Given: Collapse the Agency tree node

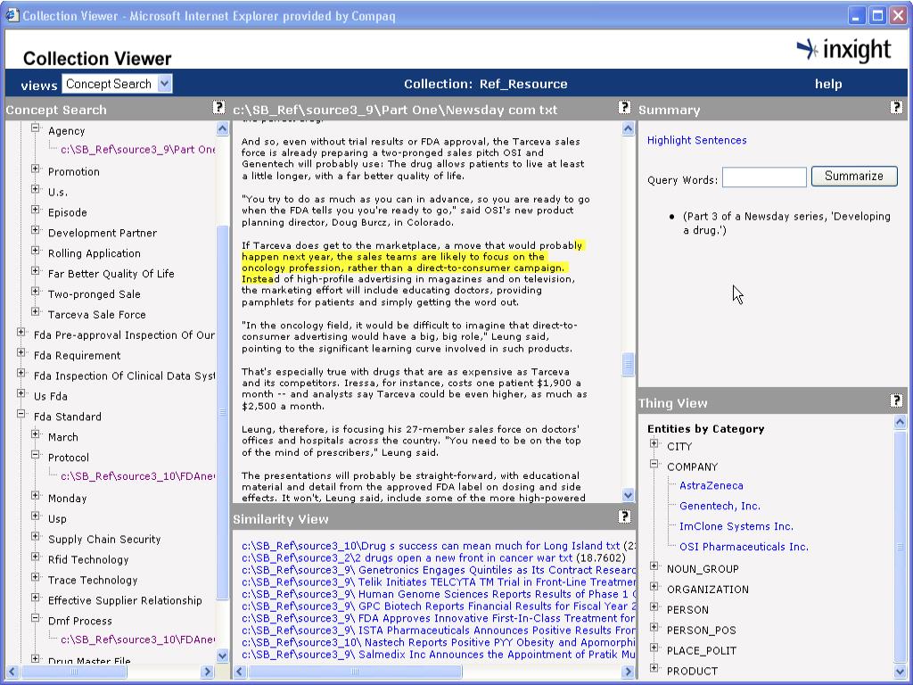Looking at the screenshot, I should point(36,128).
